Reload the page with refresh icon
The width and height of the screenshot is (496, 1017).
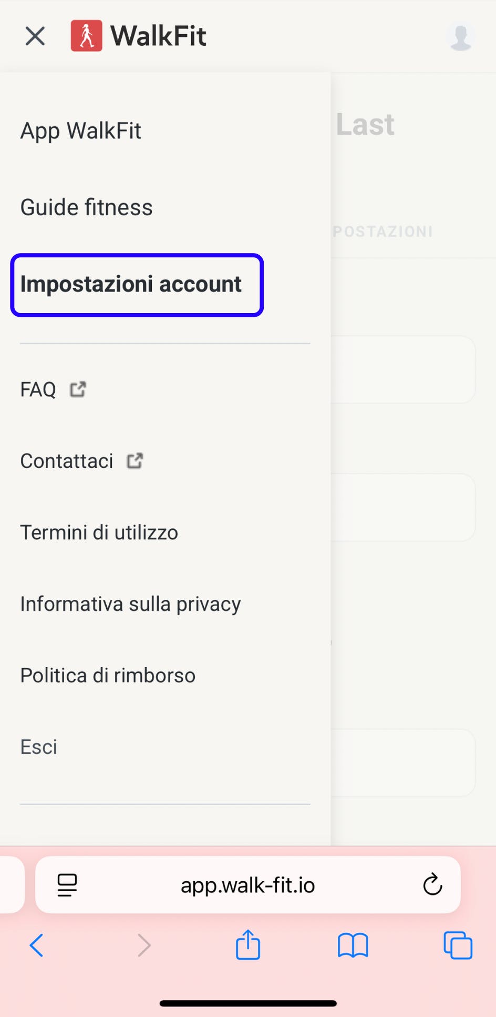(432, 885)
